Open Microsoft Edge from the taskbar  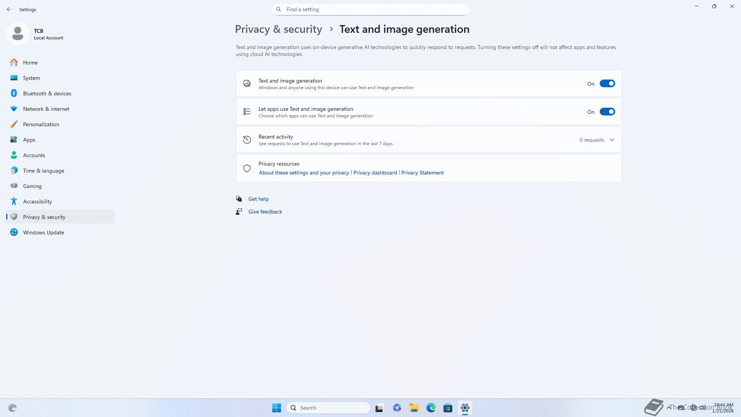[x=431, y=408]
